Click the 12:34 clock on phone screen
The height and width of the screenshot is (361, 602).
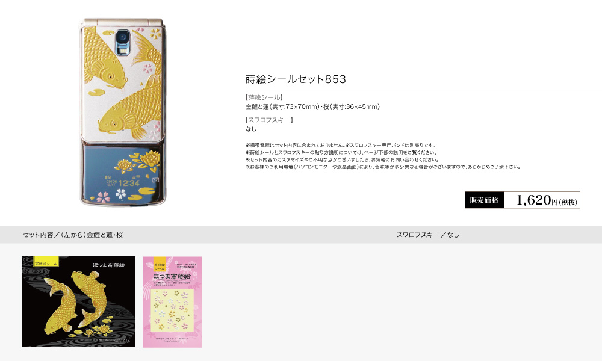coord(129,183)
